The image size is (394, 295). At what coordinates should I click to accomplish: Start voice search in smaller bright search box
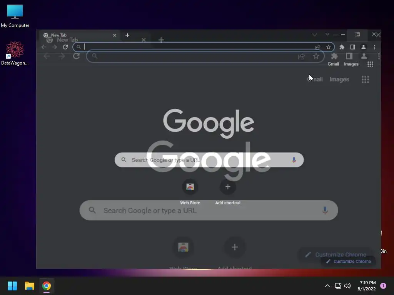click(x=294, y=160)
